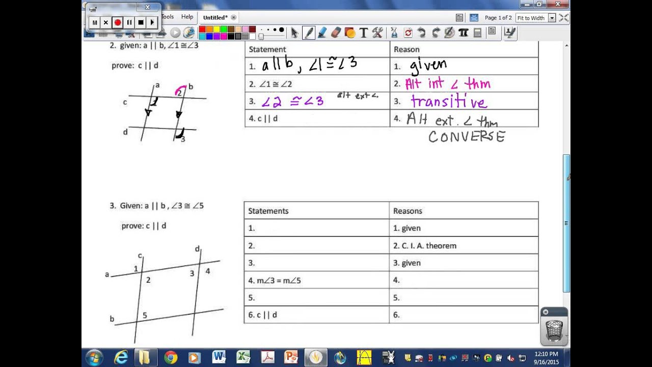Open the Shapes tool
Viewport: 652px width, 367px height.
coord(349,33)
